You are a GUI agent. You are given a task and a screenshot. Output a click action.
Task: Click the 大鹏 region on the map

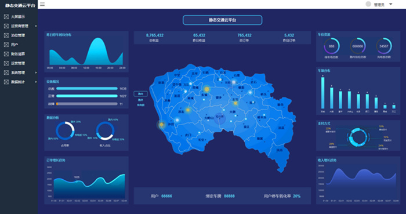click(x=233, y=112)
